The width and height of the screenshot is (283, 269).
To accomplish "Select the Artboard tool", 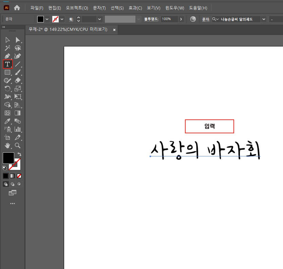I will pos(7,137).
